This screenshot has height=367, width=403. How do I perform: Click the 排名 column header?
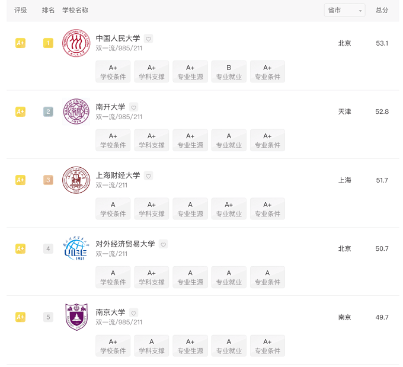click(49, 10)
